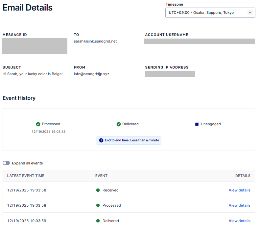Image resolution: width=260 pixels, height=231 pixels.
Task: Click the green Processed checkmark icon
Action: [38, 124]
